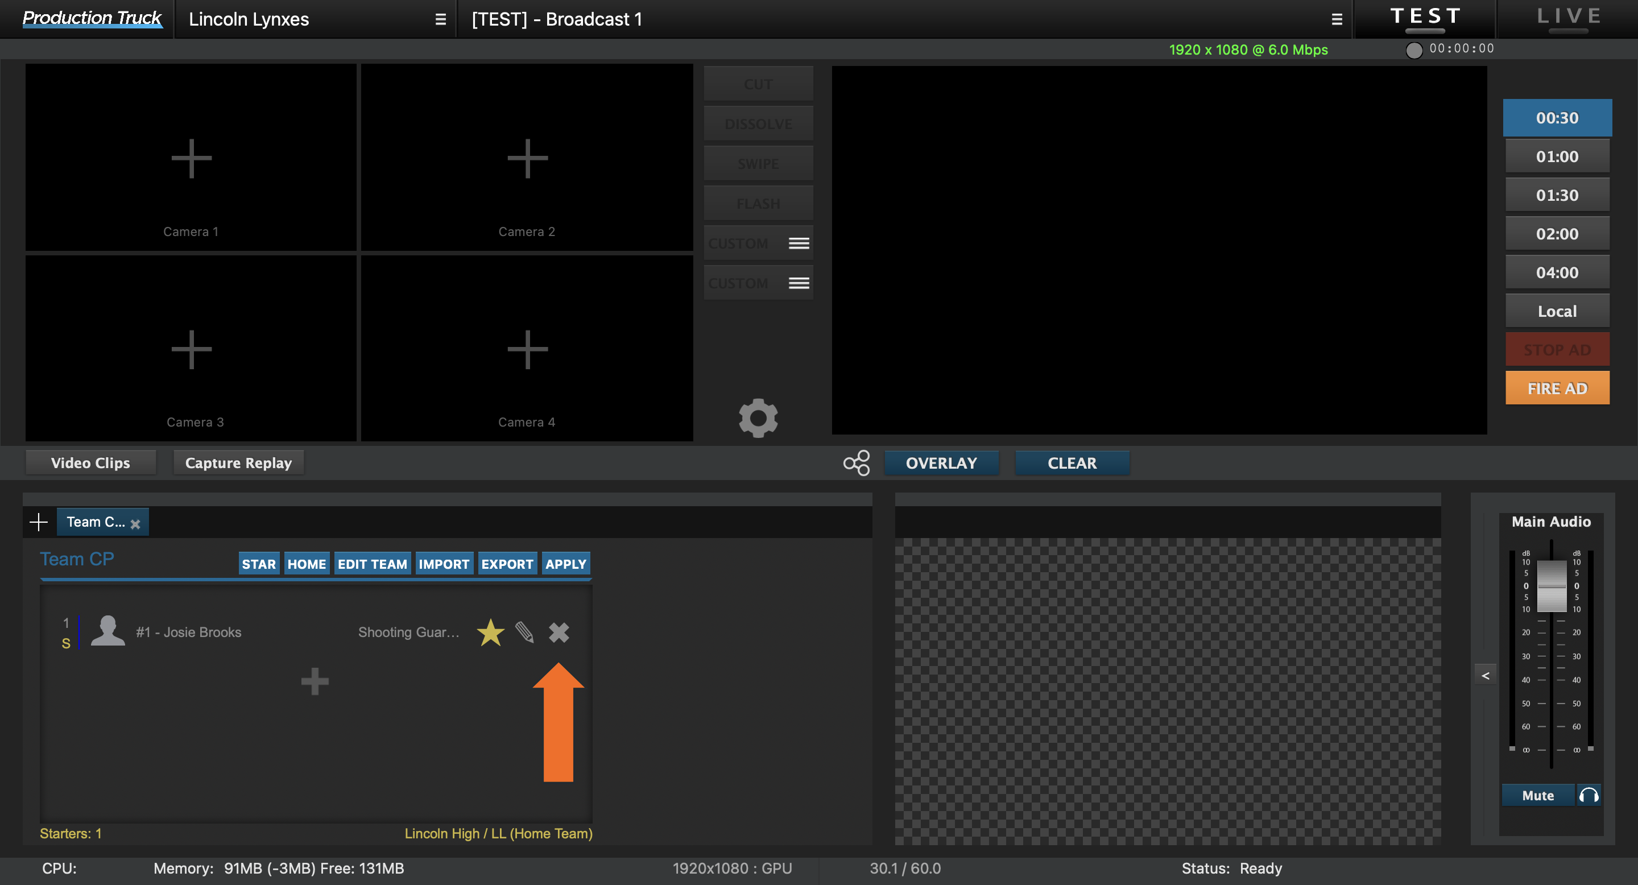The width and height of the screenshot is (1638, 885).
Task: Click the 00:00:00 recording timer
Action: point(1461,49)
